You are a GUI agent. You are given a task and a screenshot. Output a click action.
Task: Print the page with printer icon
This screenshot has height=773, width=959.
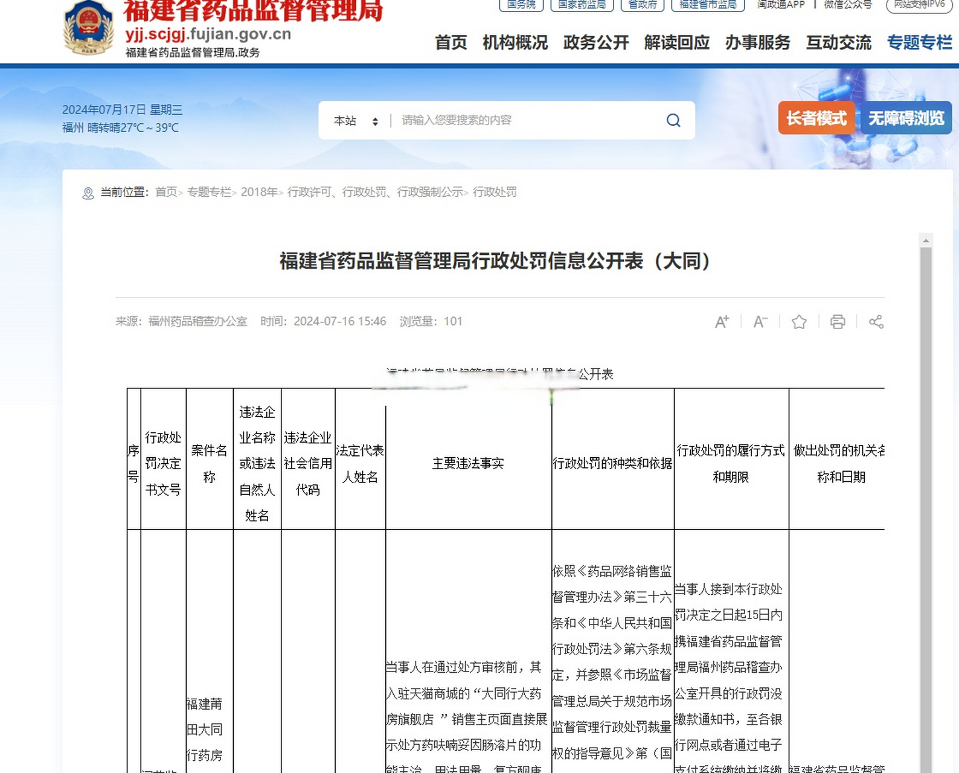838,322
